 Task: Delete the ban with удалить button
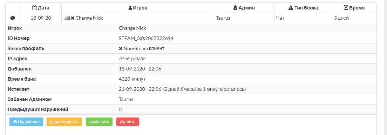point(128,122)
